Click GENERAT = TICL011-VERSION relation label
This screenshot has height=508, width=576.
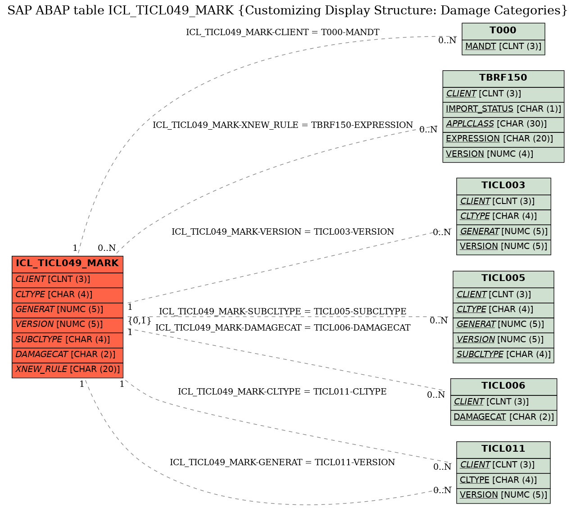coord(282,463)
